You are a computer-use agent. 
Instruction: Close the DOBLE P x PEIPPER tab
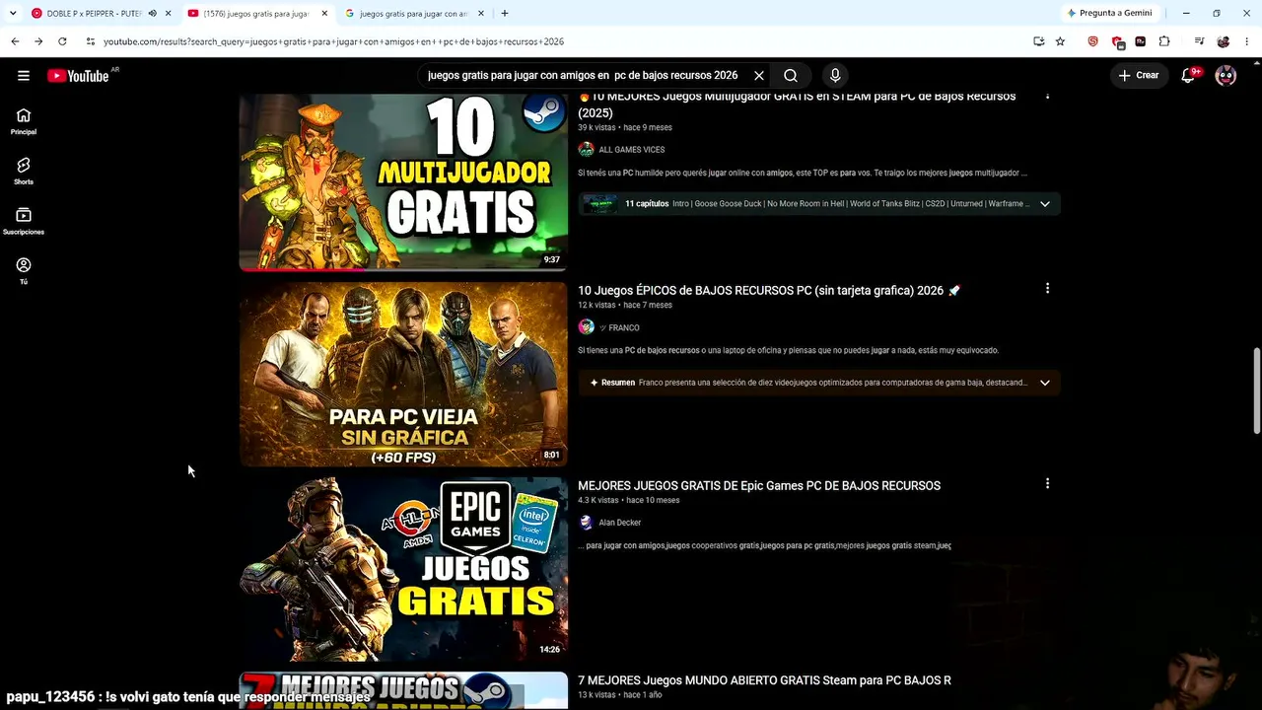tap(169, 13)
